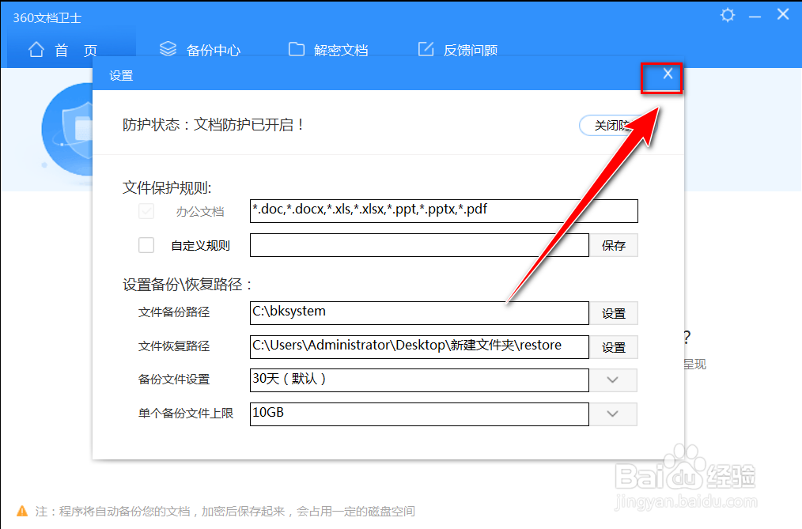Screen dimensions: 802x529
Task: Enable the 自定义规则 checkbox
Action: point(146,245)
